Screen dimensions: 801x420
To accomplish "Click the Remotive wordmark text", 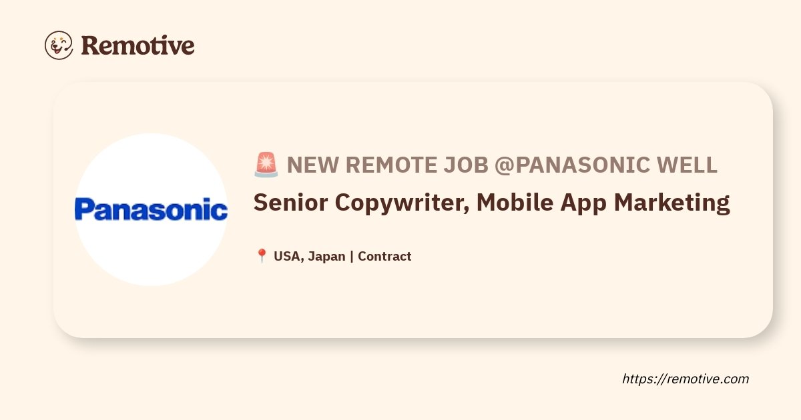I will (138, 45).
